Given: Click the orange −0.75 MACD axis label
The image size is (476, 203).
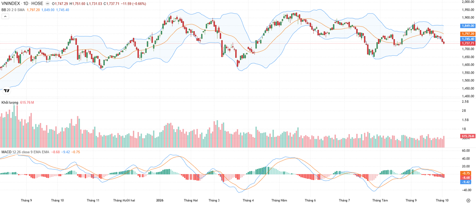Looking at the screenshot, I should pyautogui.click(x=466, y=173).
